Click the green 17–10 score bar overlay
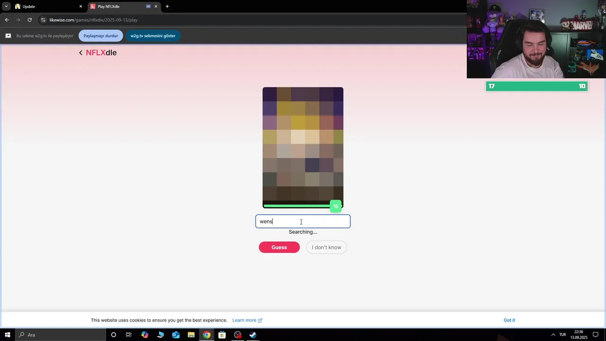 coord(537,86)
